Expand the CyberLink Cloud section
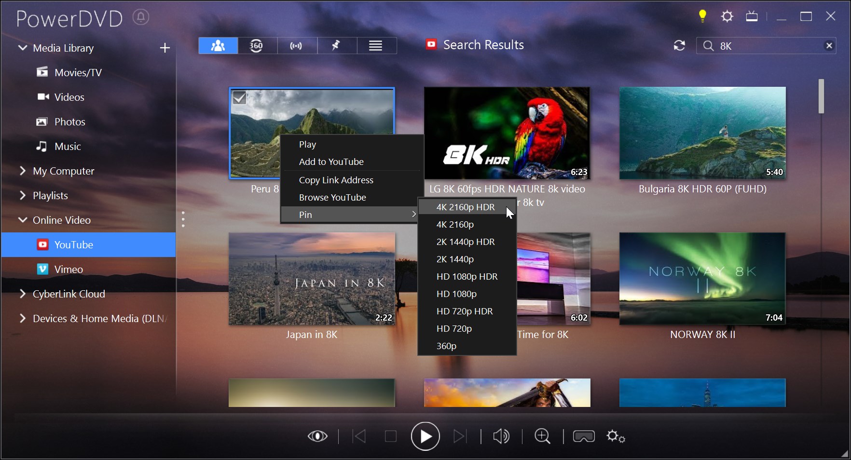 (22, 294)
